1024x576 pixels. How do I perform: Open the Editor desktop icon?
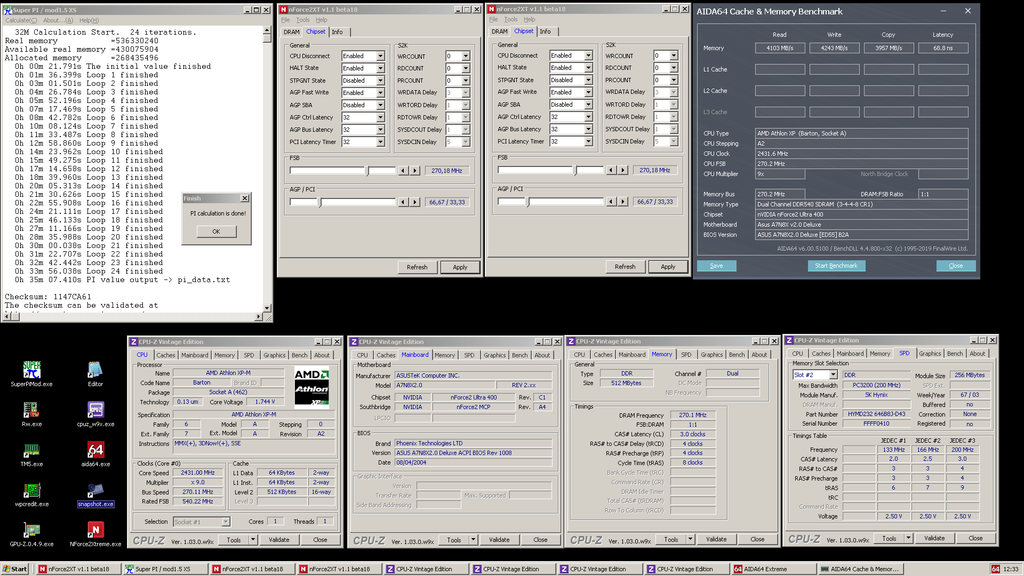(95, 373)
